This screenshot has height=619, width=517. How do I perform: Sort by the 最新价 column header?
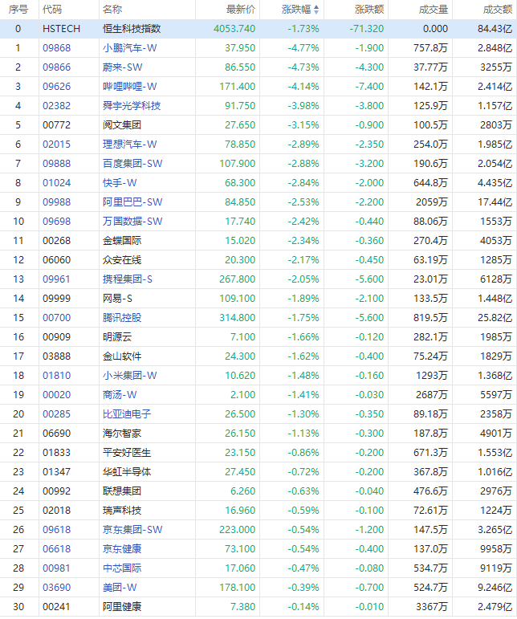(241, 10)
